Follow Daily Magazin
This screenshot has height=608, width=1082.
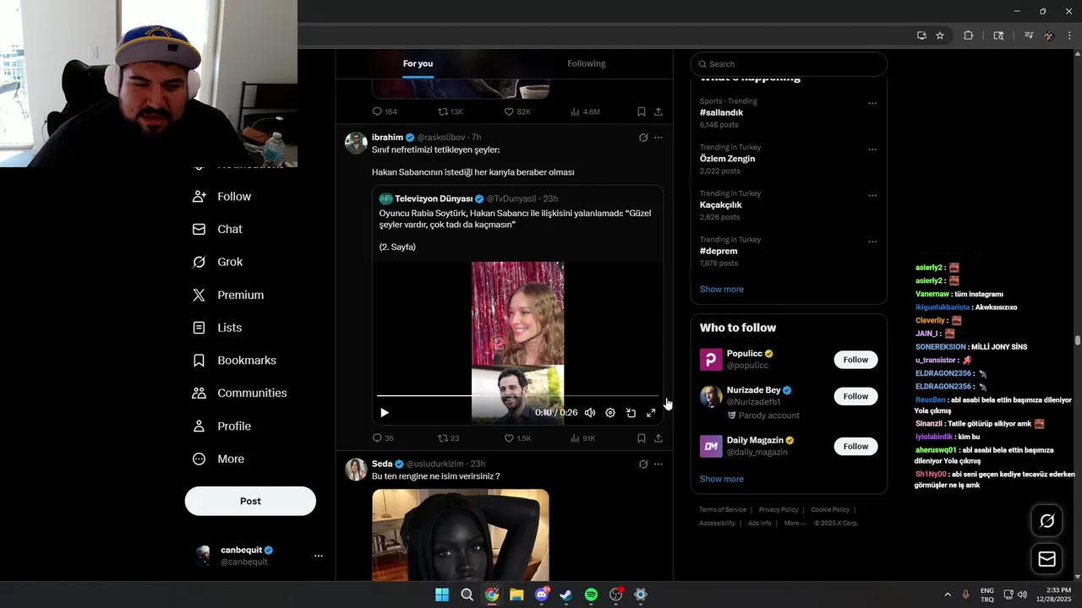(x=855, y=446)
